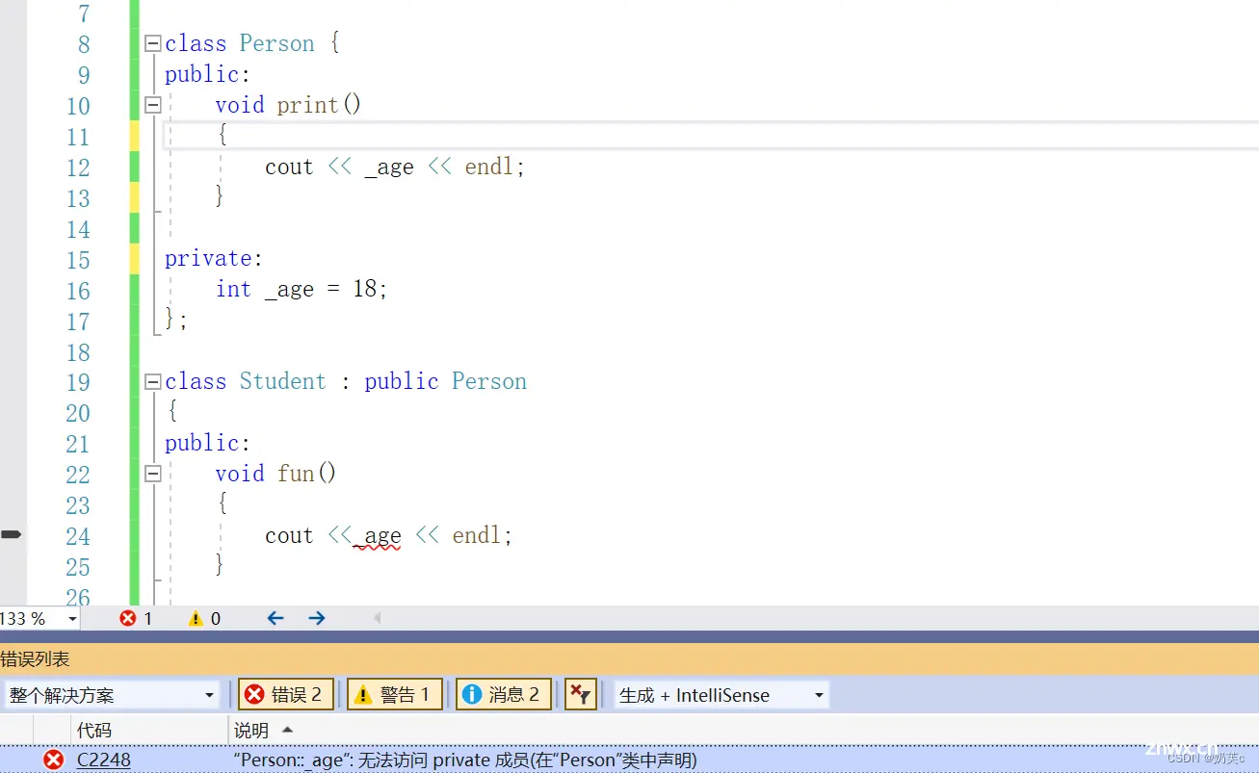The width and height of the screenshot is (1259, 773).
Task: Click 'cout << _age << endl;' on line 12
Action: (x=395, y=167)
